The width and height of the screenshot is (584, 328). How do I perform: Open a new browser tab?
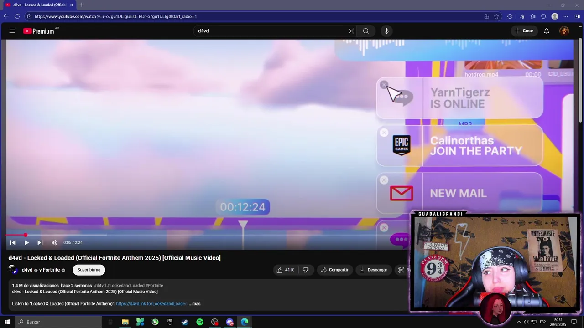click(x=82, y=5)
